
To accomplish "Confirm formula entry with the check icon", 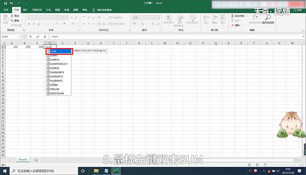I will pyautogui.click(x=38, y=36).
